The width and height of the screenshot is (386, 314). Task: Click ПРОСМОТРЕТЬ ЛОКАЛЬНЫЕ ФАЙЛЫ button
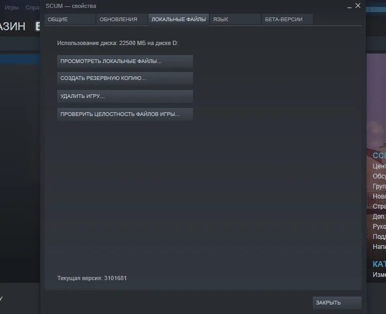tap(125, 61)
